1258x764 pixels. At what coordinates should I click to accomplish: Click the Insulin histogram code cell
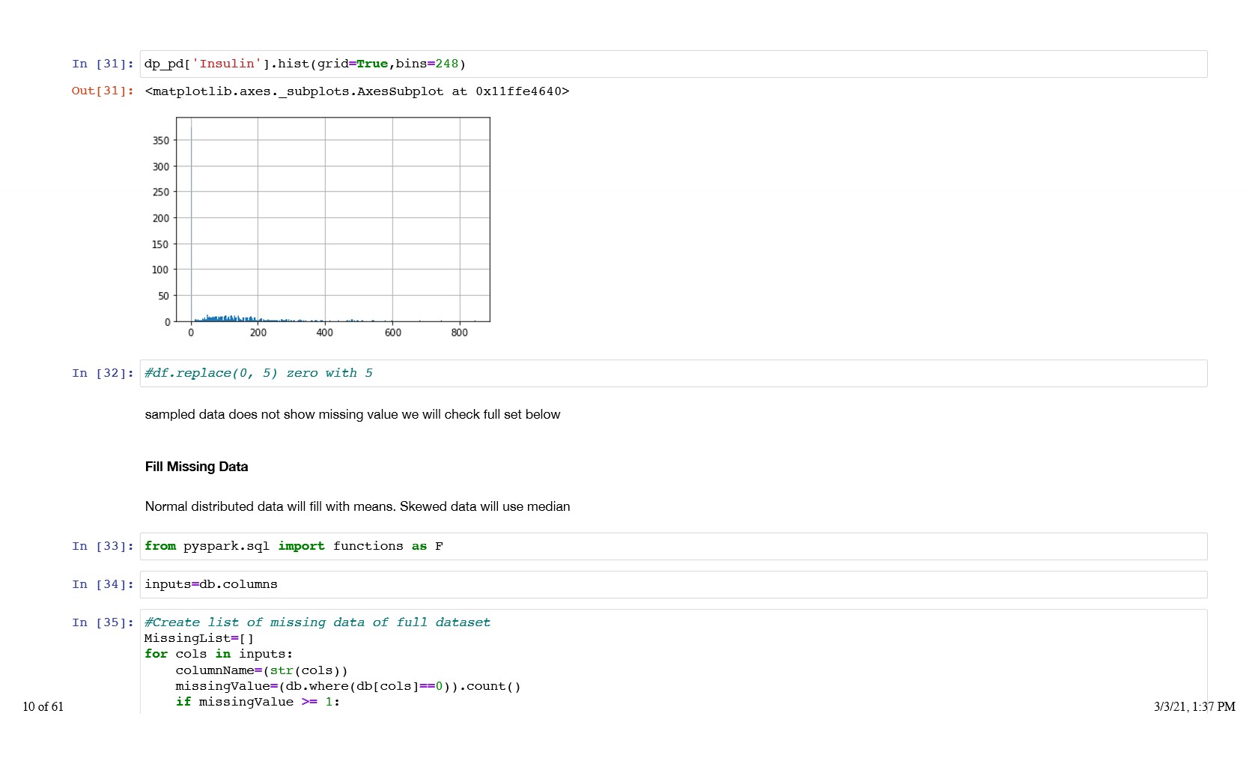coord(672,64)
